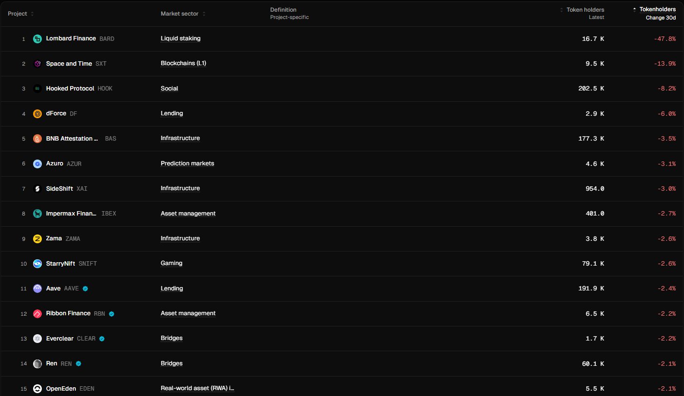684x396 pixels.
Task: Click the Azuro project logo icon
Action: (37, 164)
